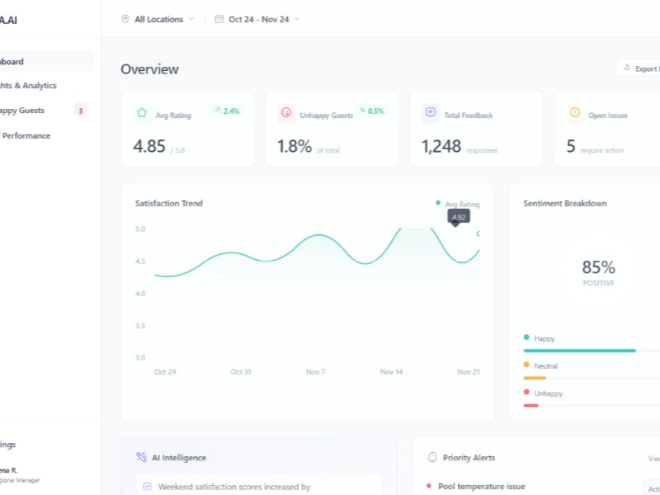Expand the Oct 24 - Nov 24 date picker
Viewport: 660px width, 495px height.
click(x=257, y=19)
